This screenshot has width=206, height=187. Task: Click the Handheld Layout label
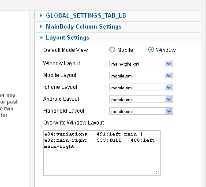[x=64, y=111]
